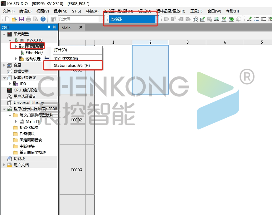Close the 项目 panel
The width and height of the screenshot is (272, 215).
[x=55, y=27]
